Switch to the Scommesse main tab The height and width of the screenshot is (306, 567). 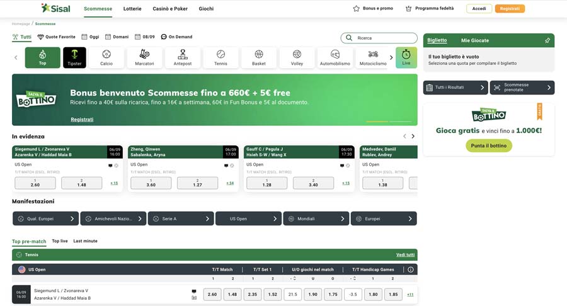tap(98, 9)
